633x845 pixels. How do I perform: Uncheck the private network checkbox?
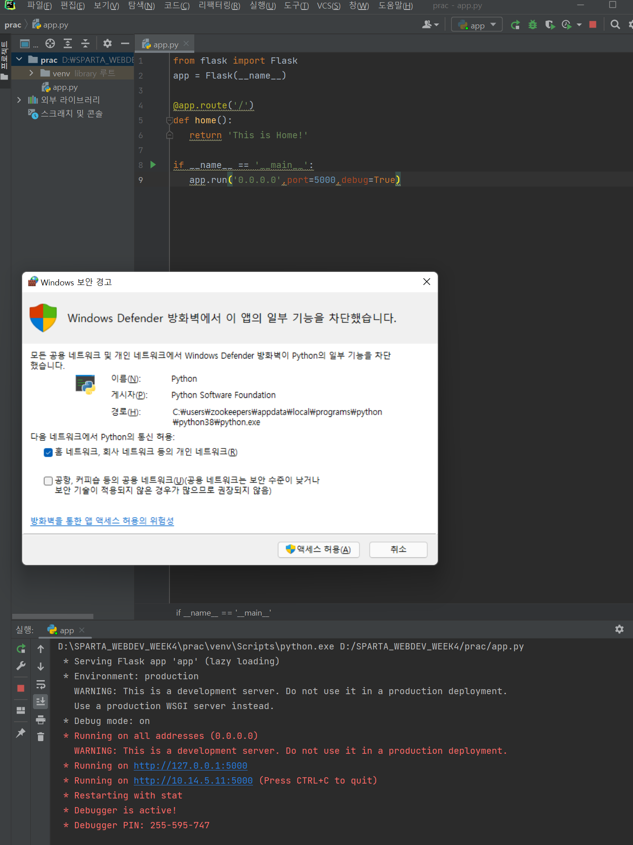pos(48,453)
